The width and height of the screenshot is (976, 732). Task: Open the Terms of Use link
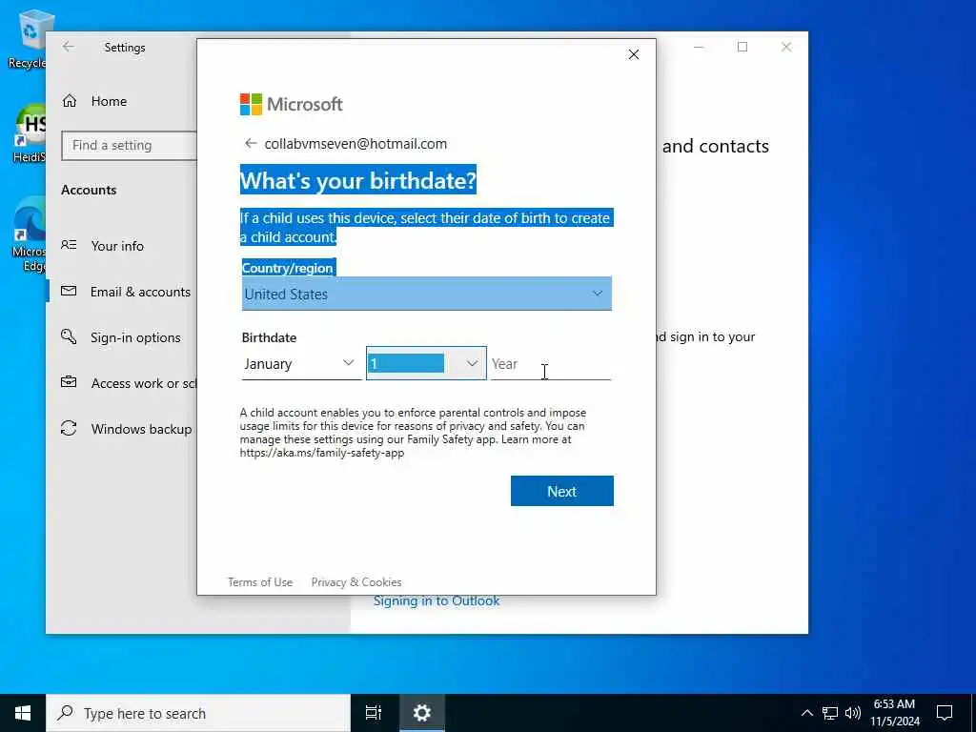(260, 582)
